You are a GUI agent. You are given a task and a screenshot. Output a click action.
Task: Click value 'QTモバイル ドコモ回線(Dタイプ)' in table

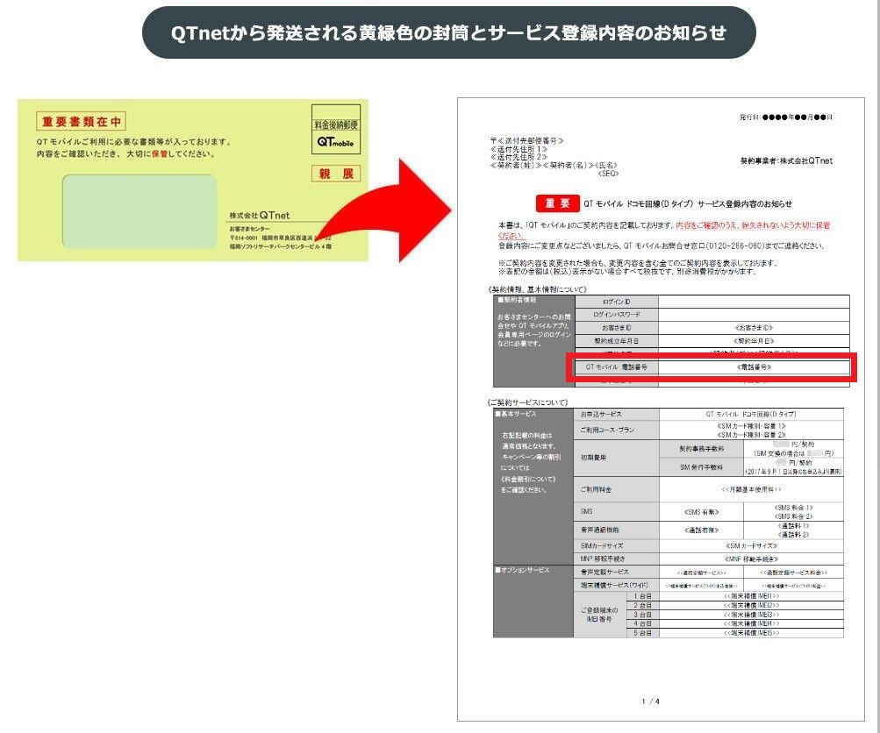pos(751,414)
